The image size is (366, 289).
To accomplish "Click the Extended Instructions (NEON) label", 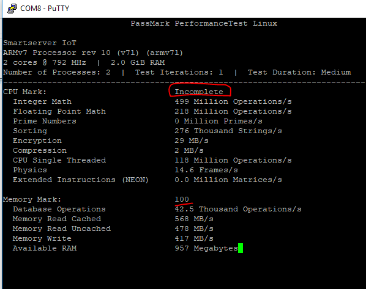I will pos(81,180).
